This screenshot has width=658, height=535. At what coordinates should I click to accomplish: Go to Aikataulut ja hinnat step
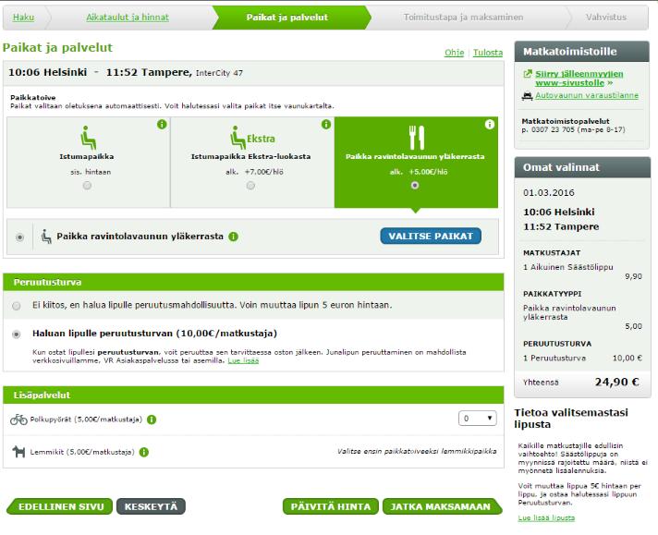click(128, 18)
